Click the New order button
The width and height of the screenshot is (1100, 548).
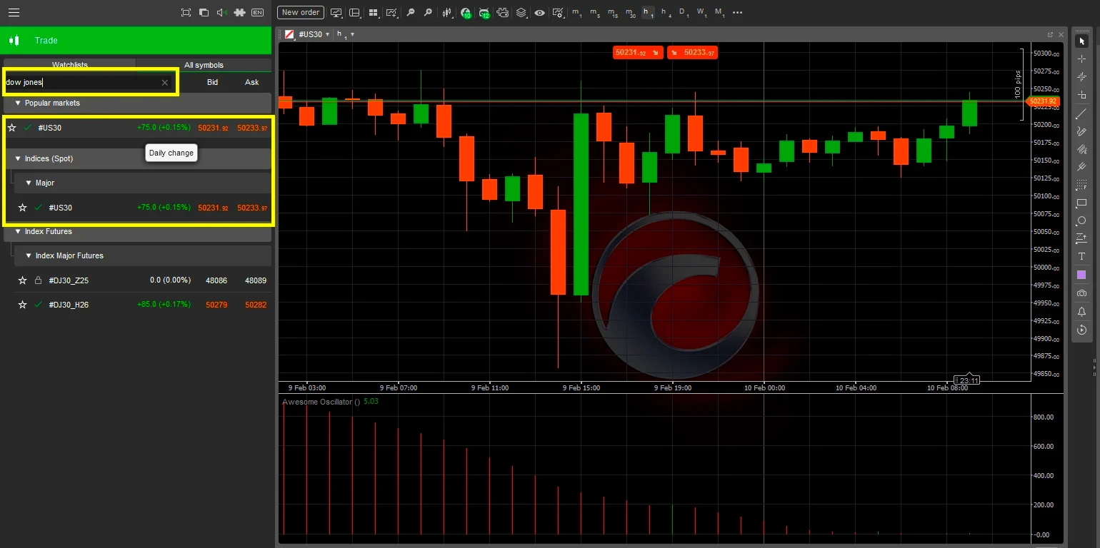click(300, 12)
